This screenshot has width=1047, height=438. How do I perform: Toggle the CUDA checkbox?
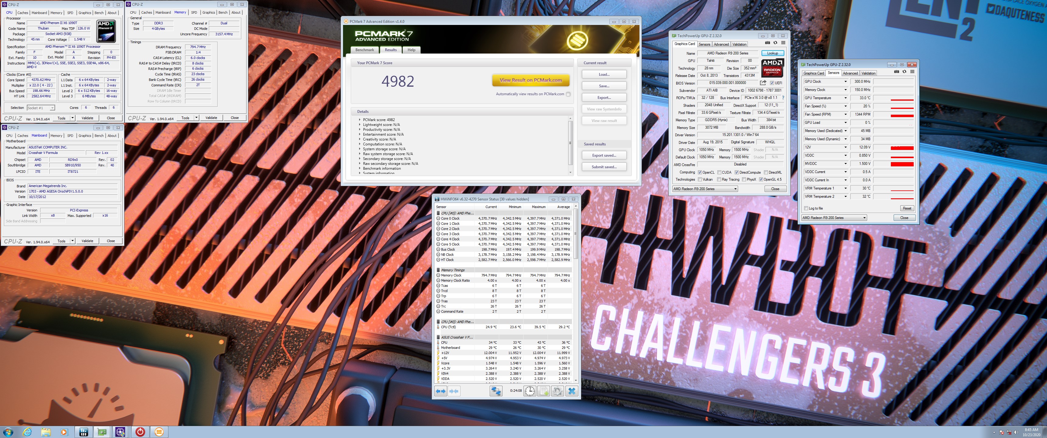coord(720,172)
